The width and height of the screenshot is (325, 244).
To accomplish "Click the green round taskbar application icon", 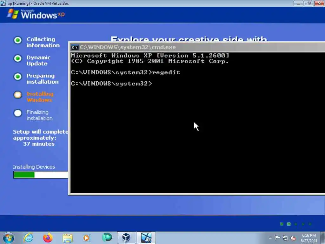I will [x=107, y=237].
